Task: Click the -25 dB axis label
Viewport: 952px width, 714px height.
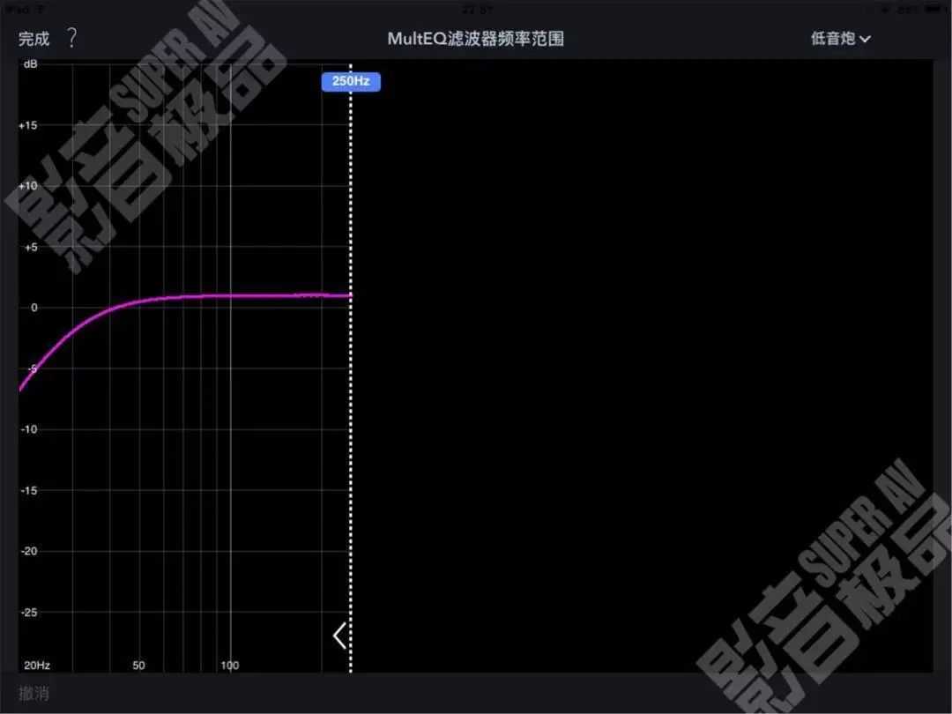Action: tap(29, 612)
